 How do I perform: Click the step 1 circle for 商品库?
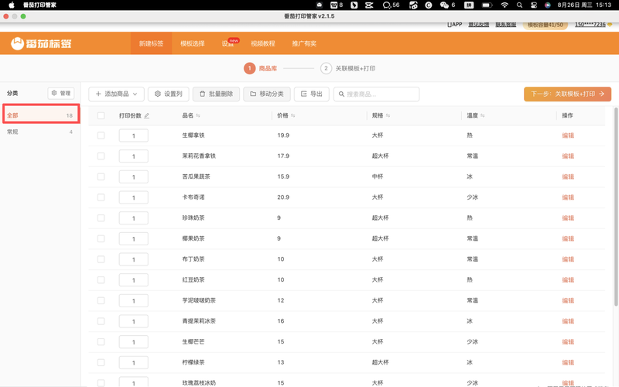(x=249, y=68)
